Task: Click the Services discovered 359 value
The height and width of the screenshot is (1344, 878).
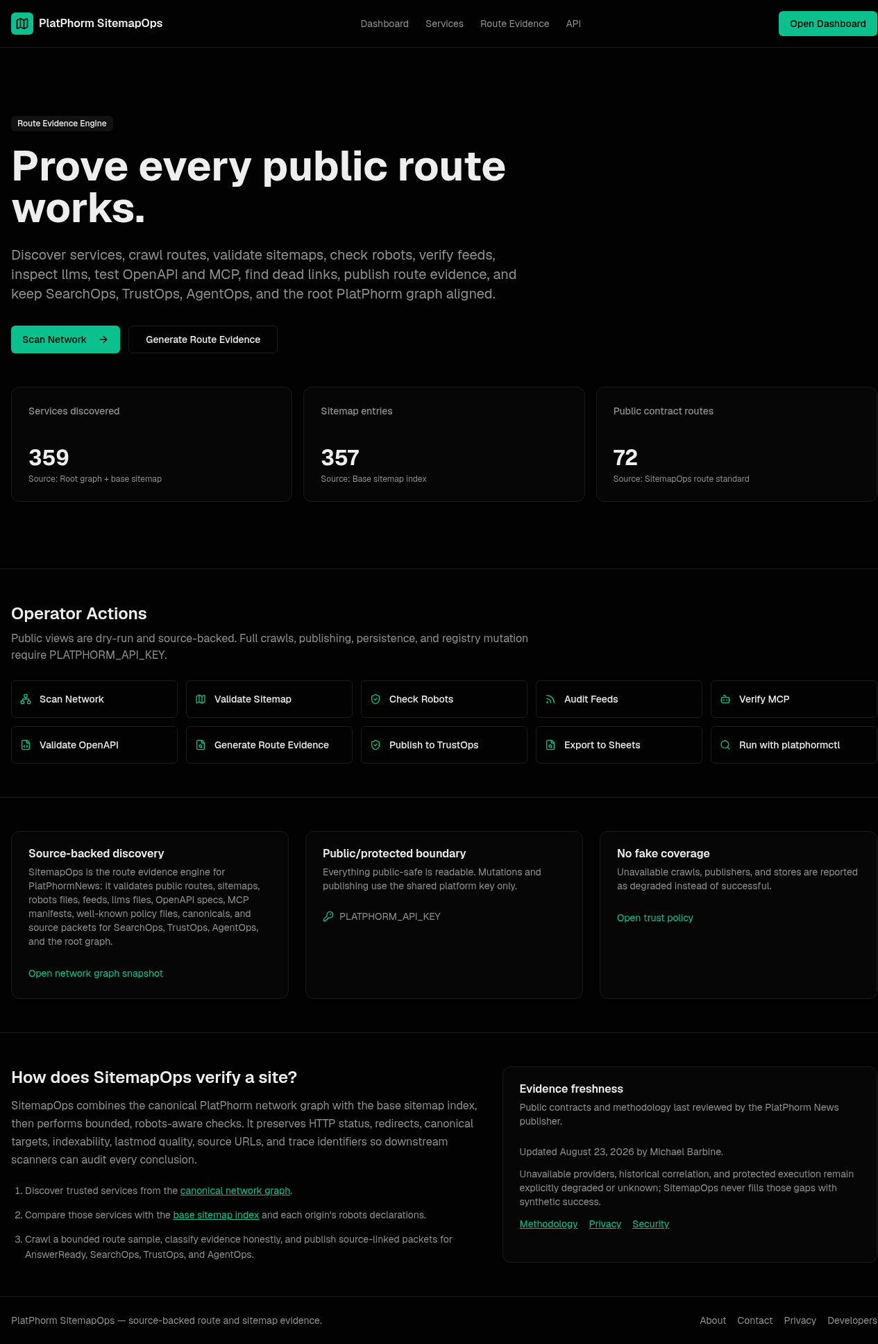Action: coord(49,457)
